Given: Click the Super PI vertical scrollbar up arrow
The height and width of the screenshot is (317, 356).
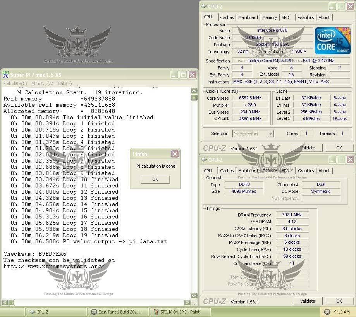Looking at the screenshot, I should coord(194,91).
